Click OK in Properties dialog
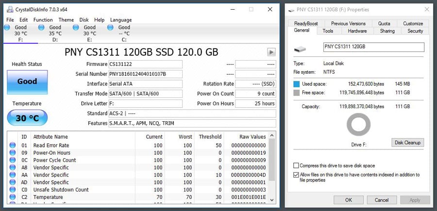 click(x=348, y=200)
